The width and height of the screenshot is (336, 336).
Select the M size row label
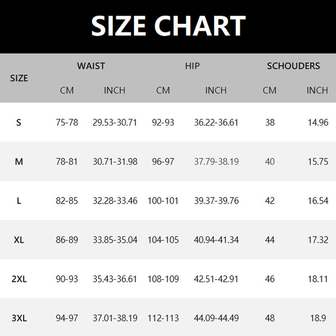point(19,162)
